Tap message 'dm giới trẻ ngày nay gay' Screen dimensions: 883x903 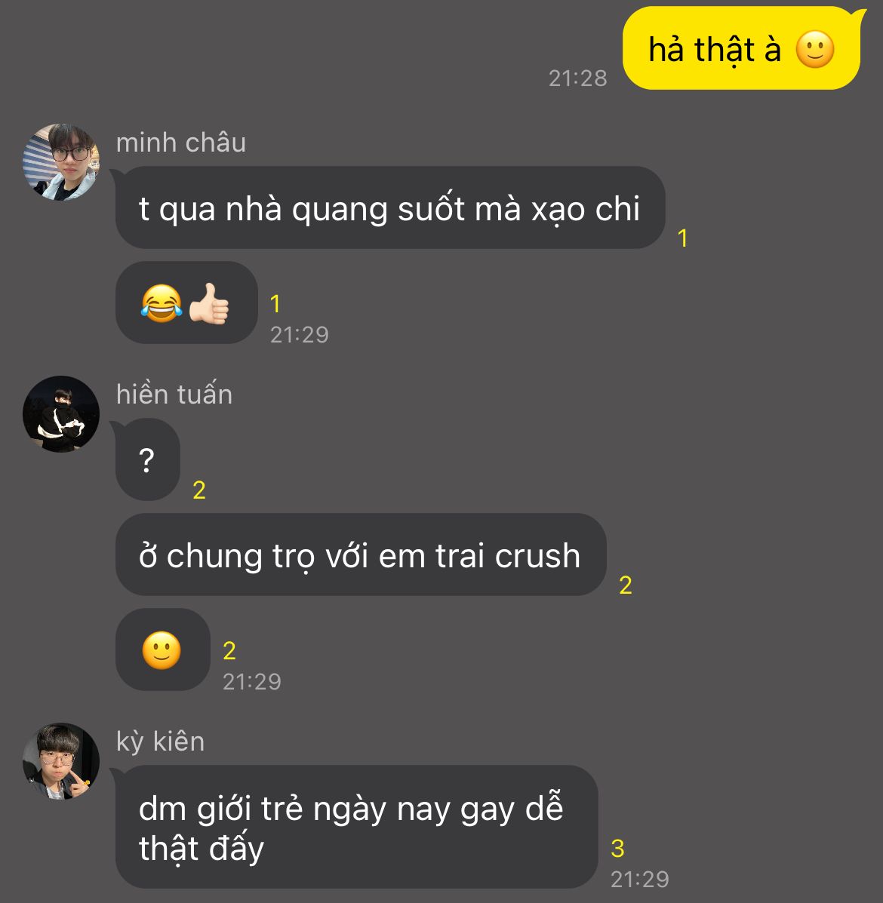pos(356,827)
